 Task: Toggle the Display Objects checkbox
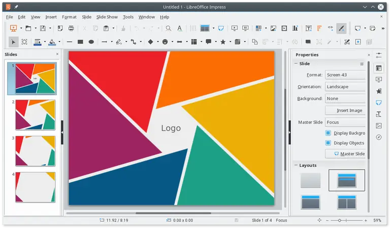(x=328, y=143)
